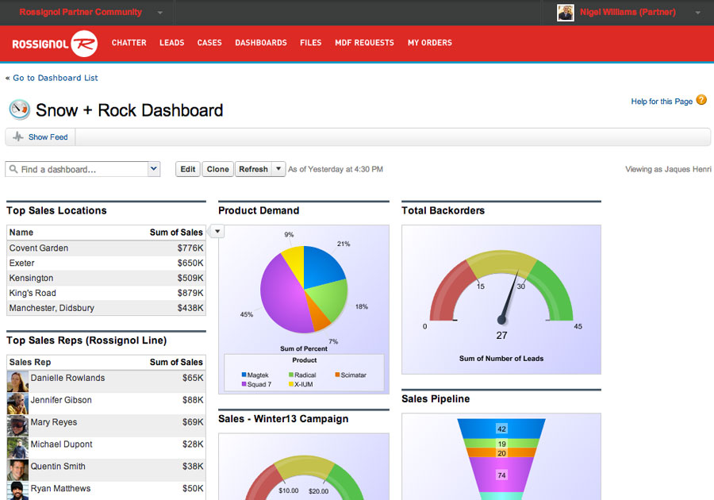The image size is (714, 500).
Task: Click the Squad 7 purple legend swatch
Action: coord(244,384)
